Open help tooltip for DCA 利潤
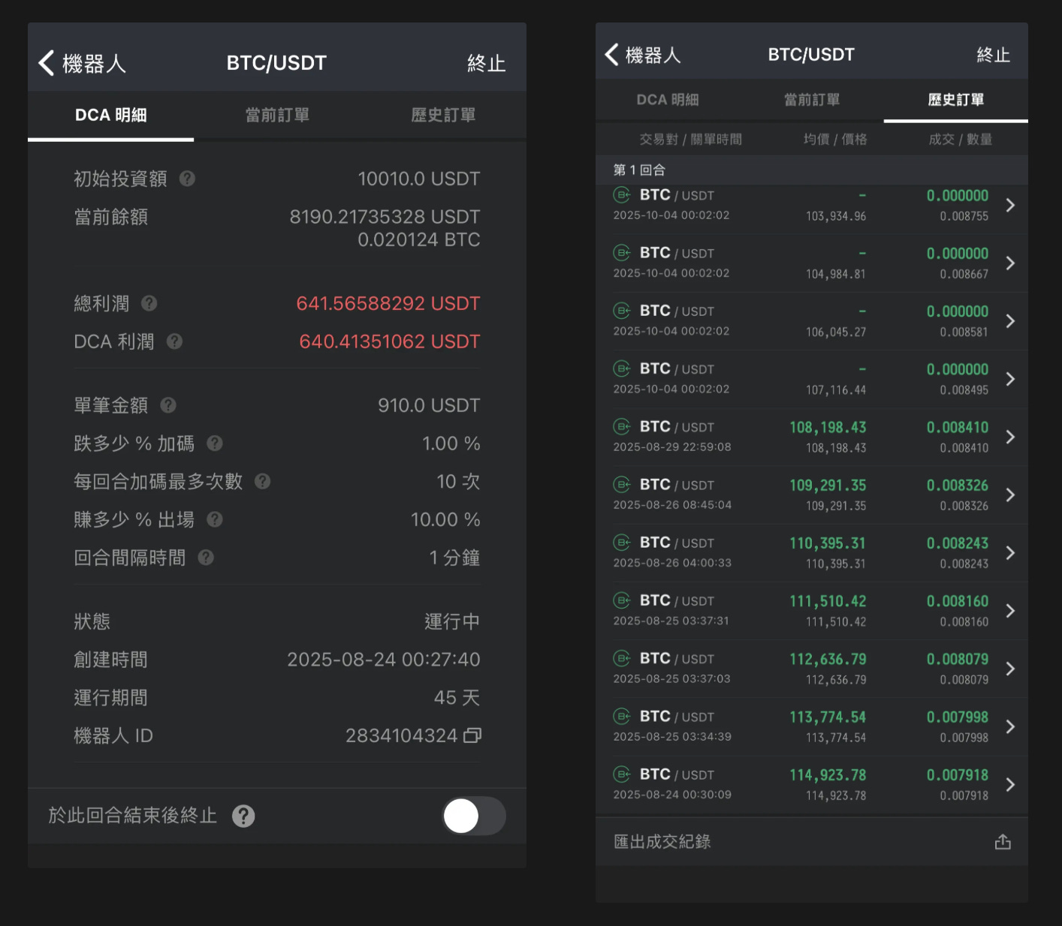1062x926 pixels. pos(173,342)
